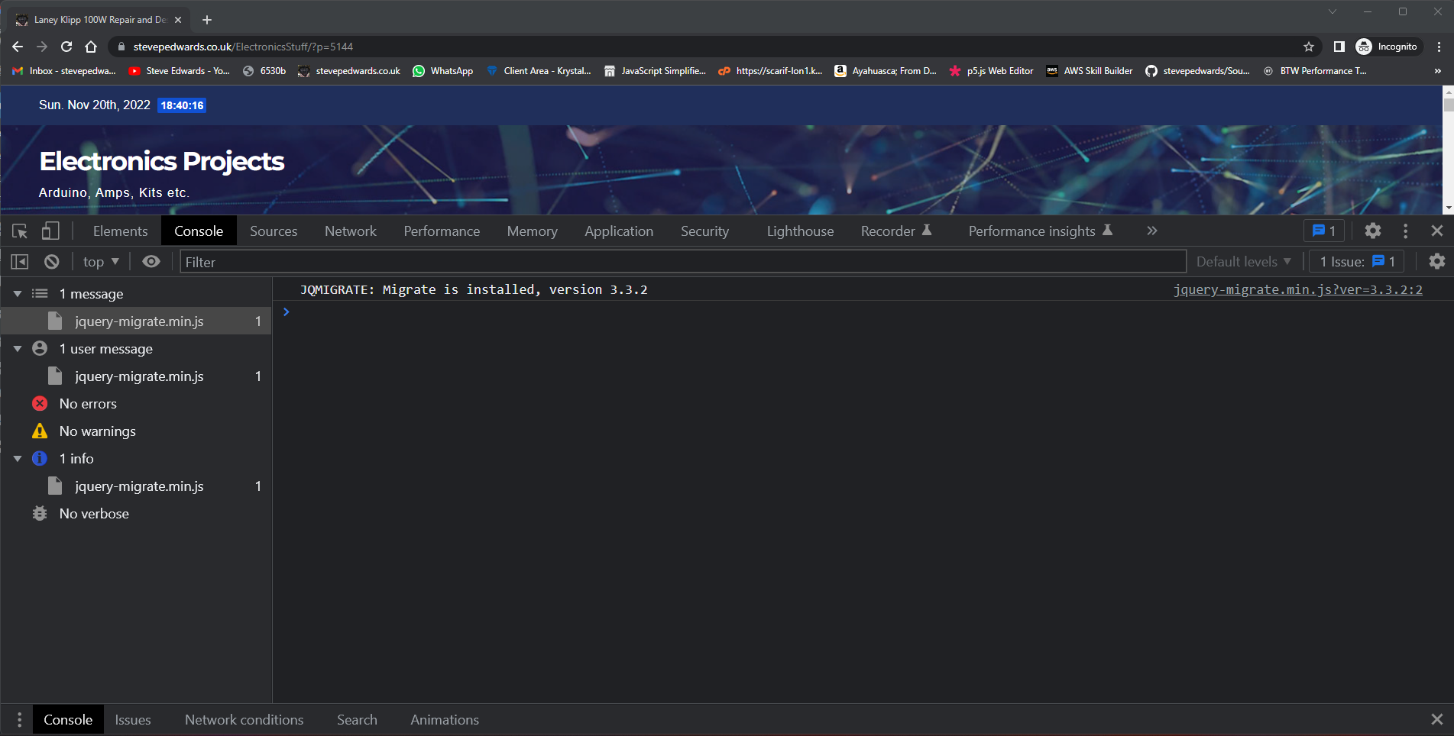Open the Issues drawer tab
Screen dimensions: 1454x736
click(x=133, y=720)
